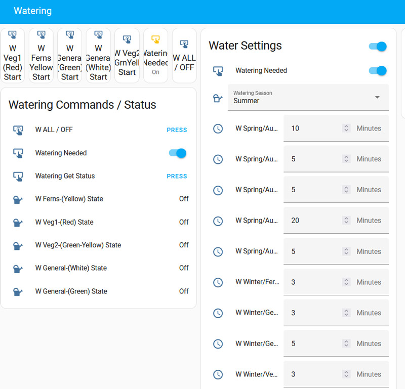Screen dimensions: 405x389
Task: Click the yellow Watering Needed tile icon
Action: (155, 39)
